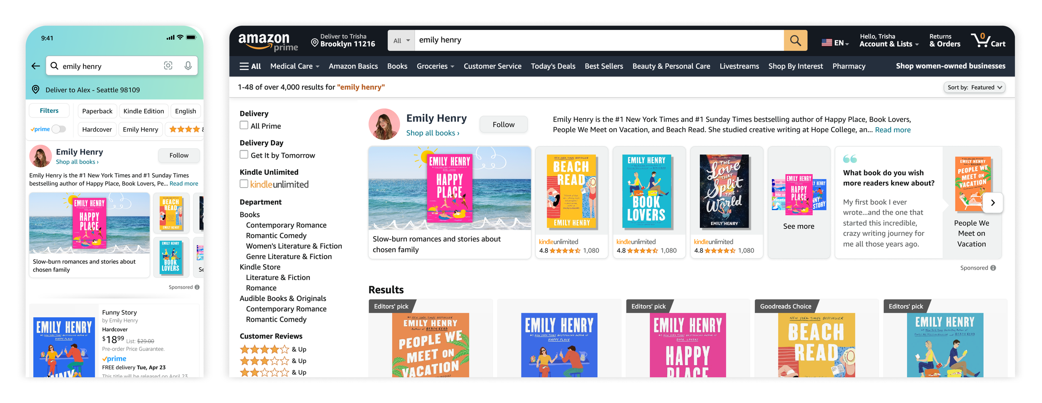Go to Today's Deals
The height and width of the screenshot is (403, 1042).
tap(553, 66)
